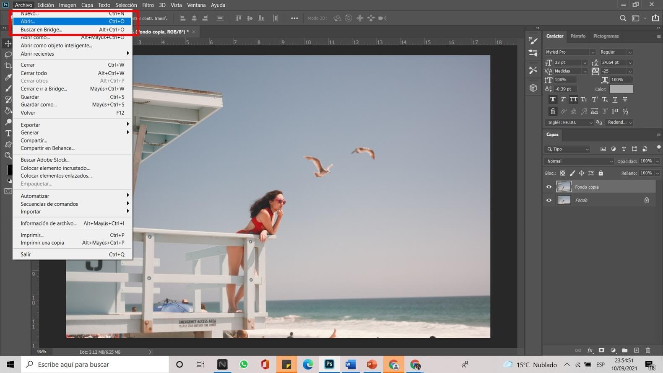Select the Eyedropper tool
The height and width of the screenshot is (373, 663).
point(8,77)
